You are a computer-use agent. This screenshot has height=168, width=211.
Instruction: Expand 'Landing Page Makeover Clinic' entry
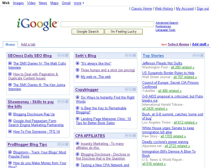click(77, 119)
